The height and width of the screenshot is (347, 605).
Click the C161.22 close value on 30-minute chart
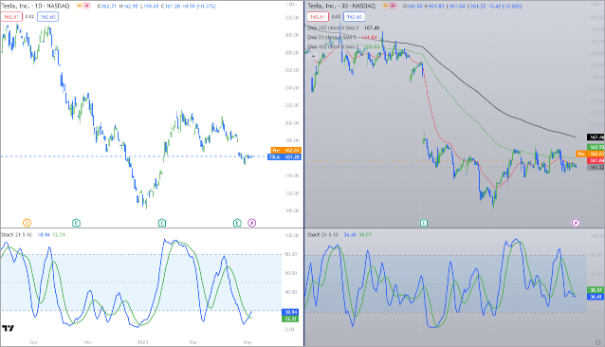[x=476, y=7]
